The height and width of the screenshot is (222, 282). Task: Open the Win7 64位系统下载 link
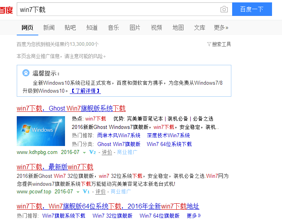click(169, 144)
